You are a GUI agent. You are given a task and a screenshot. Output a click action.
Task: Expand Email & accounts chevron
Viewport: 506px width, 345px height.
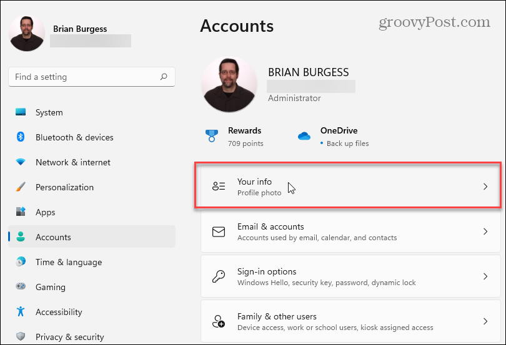(x=485, y=231)
